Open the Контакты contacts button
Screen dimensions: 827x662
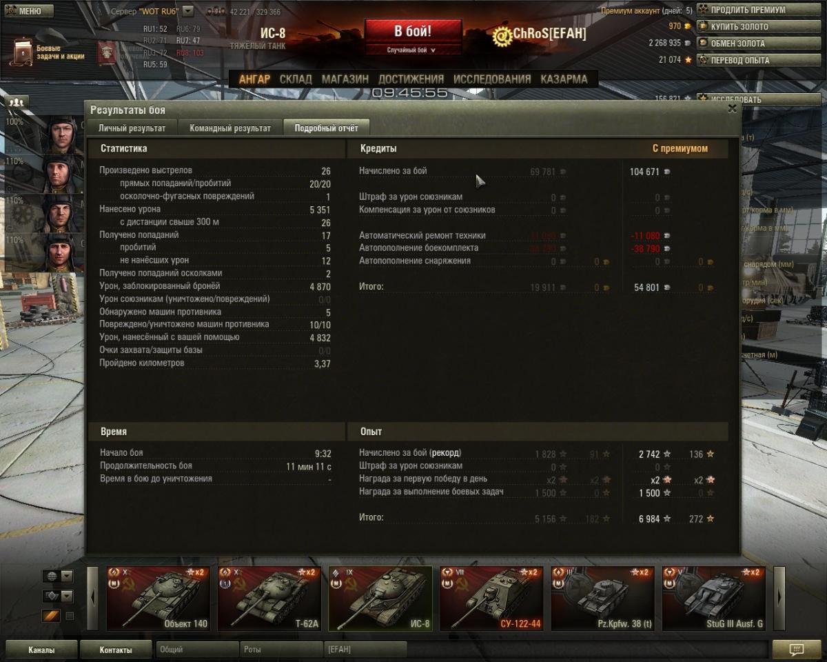(116, 650)
